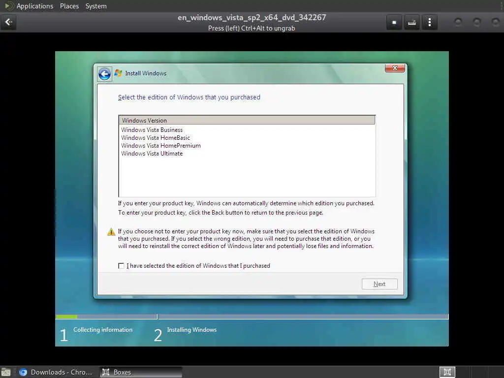Click the Applications menu logo icon
This screenshot has width=504, height=378.
[x=9, y=6]
